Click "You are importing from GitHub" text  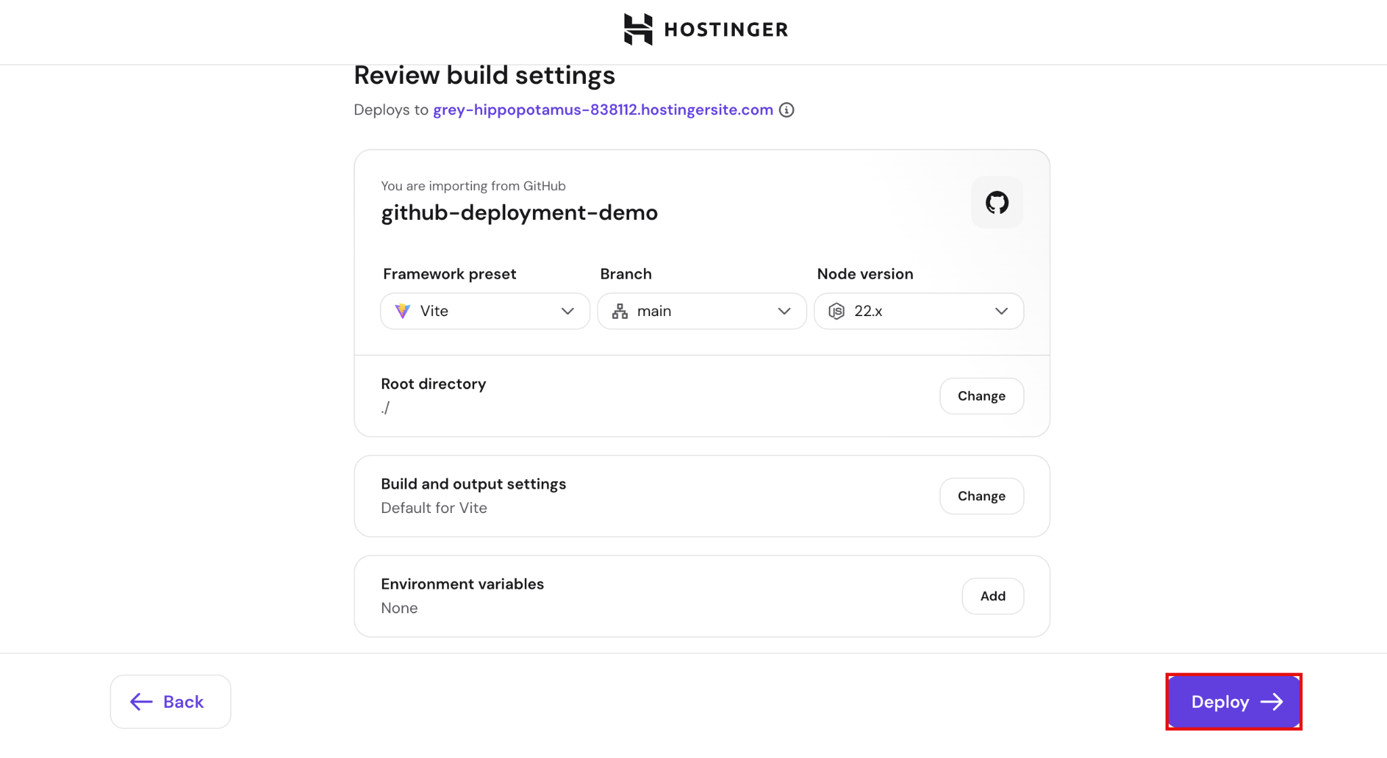point(473,186)
